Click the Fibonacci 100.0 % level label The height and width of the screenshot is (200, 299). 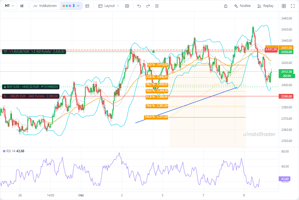(x=156, y=117)
